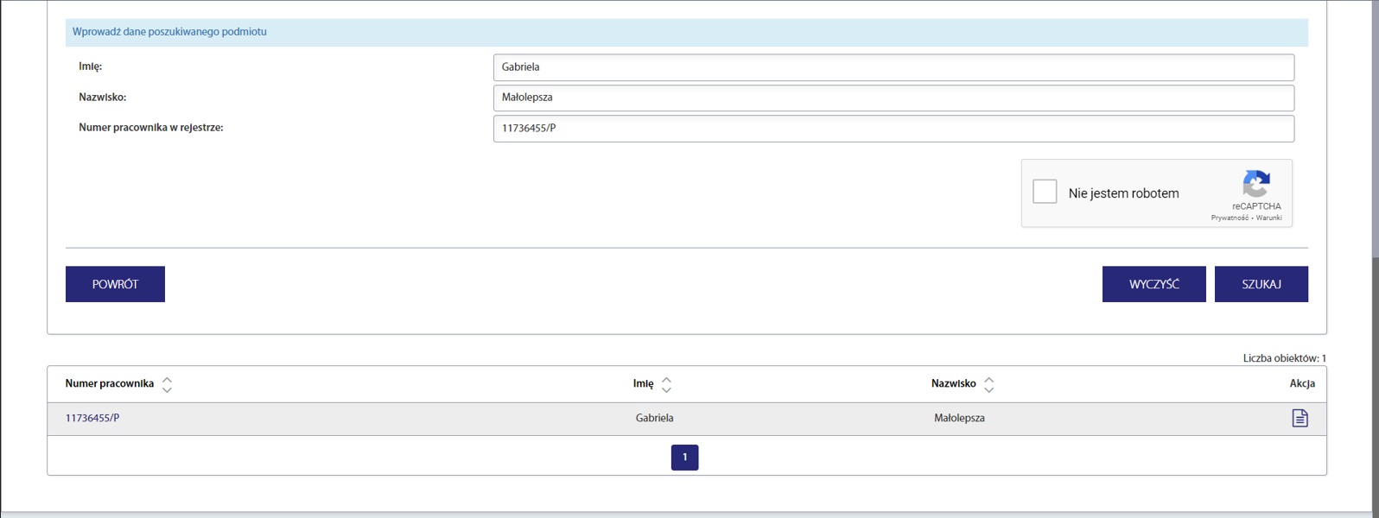Open the Warunki link in reCAPTCHA
Image resolution: width=1379 pixels, height=518 pixels.
(1269, 218)
